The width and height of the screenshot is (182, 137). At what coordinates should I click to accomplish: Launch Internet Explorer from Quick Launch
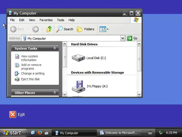33,132
